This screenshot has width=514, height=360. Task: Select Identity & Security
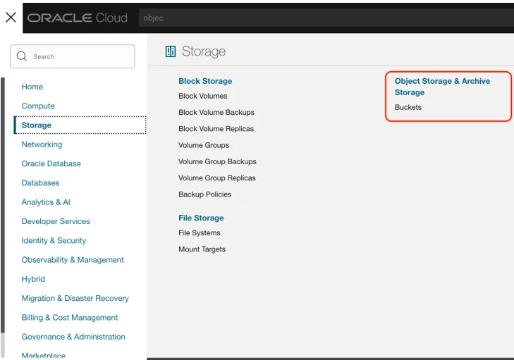[54, 241]
